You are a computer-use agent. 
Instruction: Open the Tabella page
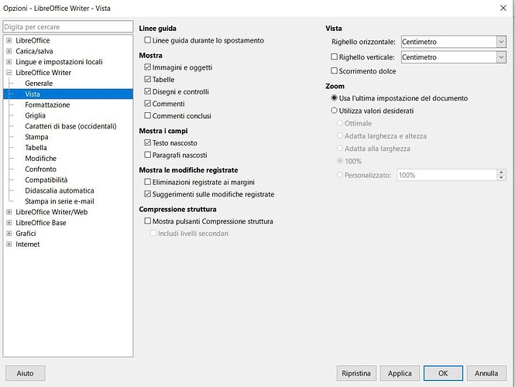click(36, 148)
